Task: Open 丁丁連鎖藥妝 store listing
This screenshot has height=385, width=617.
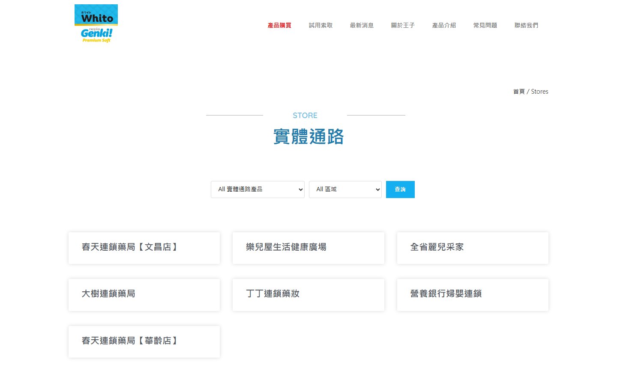Action: click(x=308, y=294)
